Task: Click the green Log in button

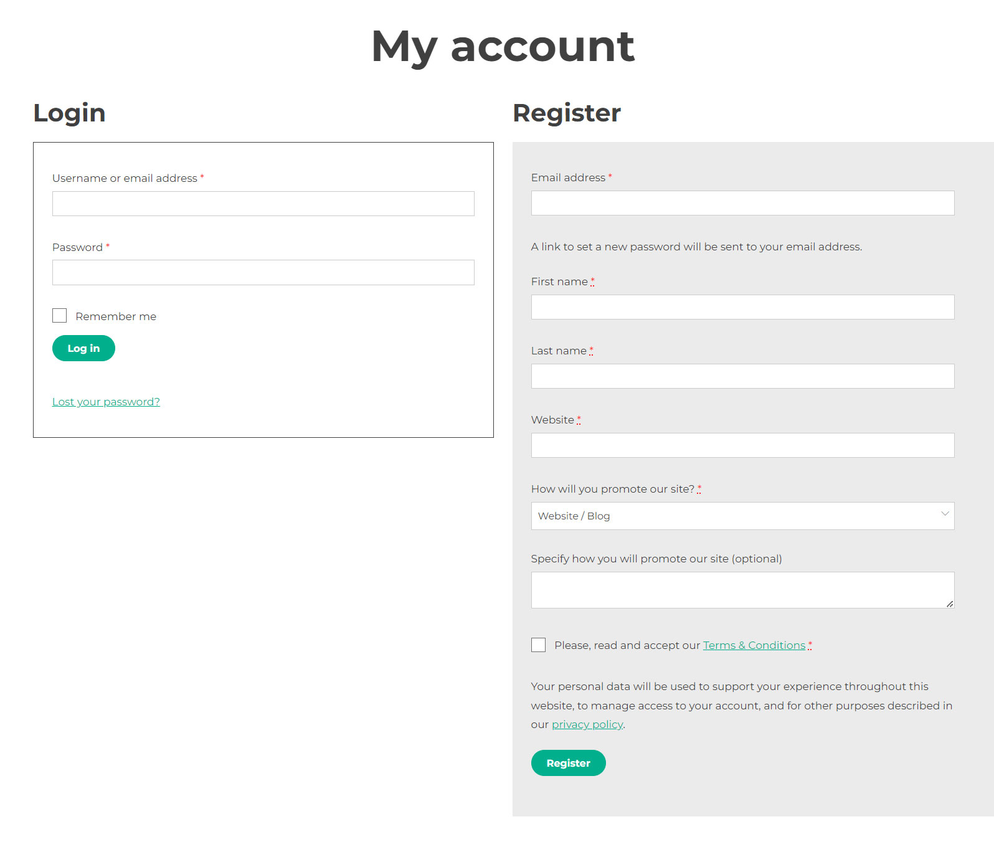Action: point(83,348)
